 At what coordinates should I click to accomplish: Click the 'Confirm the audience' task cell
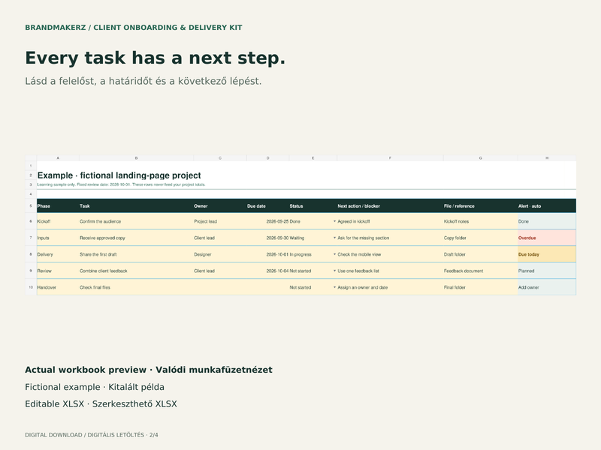coord(136,221)
